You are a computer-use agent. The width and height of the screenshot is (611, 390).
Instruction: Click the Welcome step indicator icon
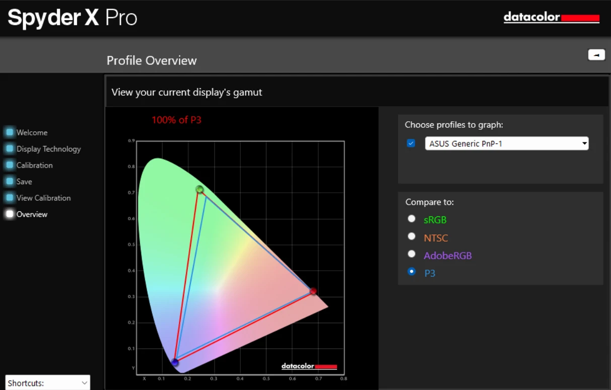pyautogui.click(x=10, y=132)
